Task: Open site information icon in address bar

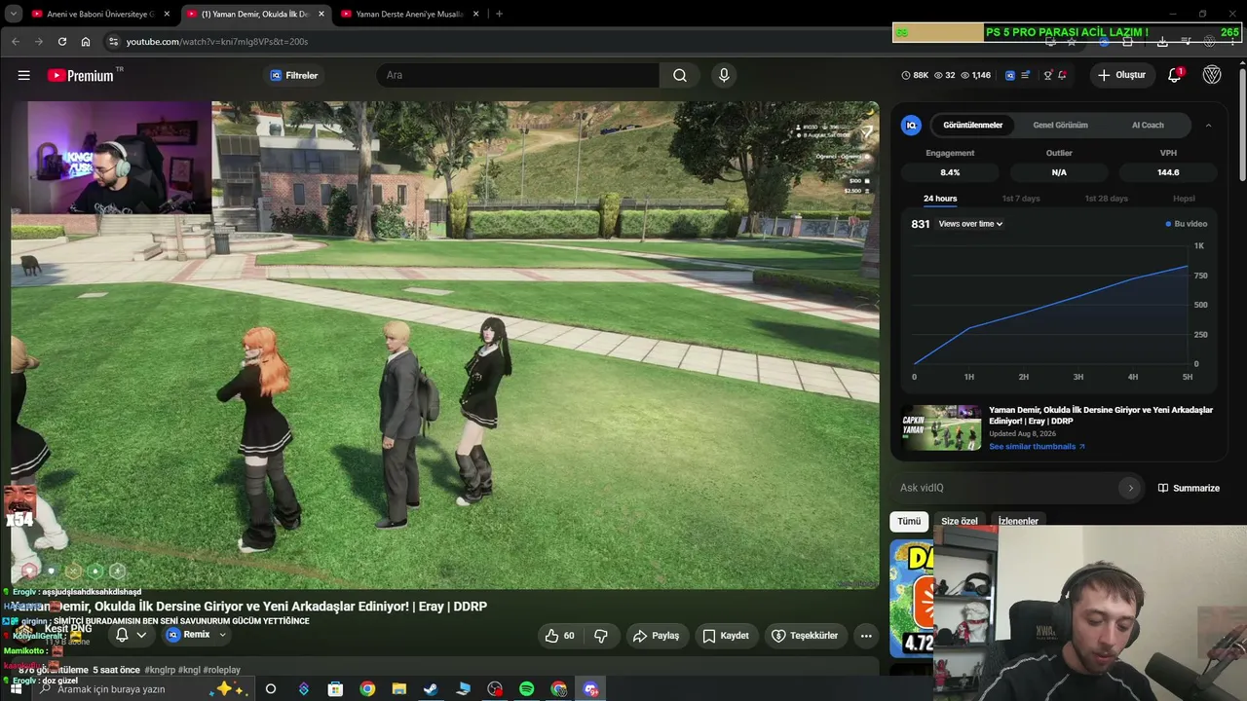Action: point(113,42)
